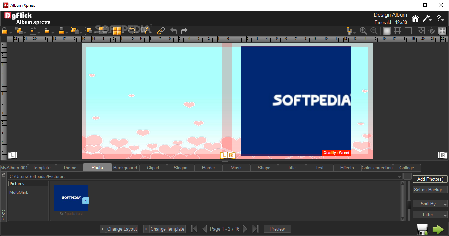Click the Redo arrow

coord(184,31)
